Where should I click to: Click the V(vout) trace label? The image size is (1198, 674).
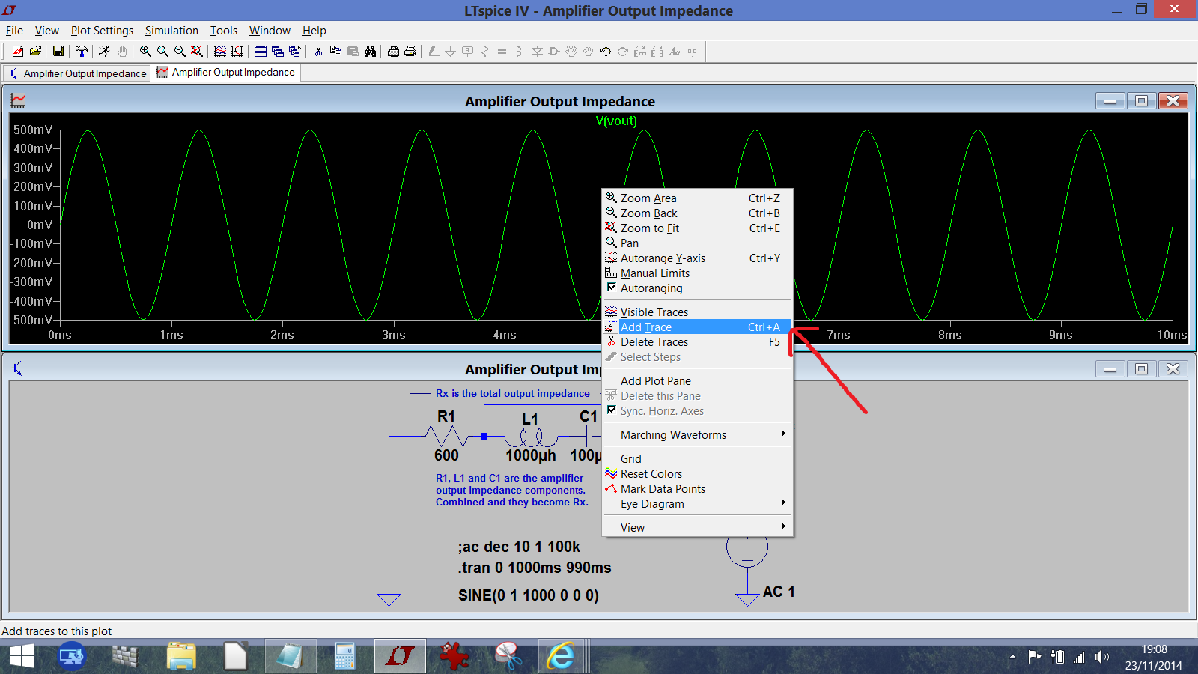616,121
